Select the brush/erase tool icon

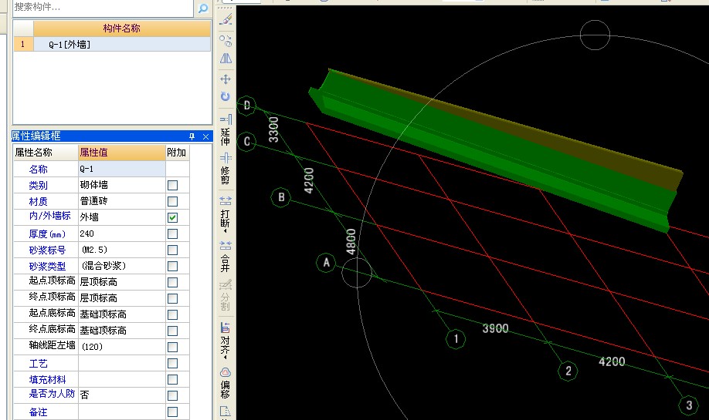tap(226, 19)
